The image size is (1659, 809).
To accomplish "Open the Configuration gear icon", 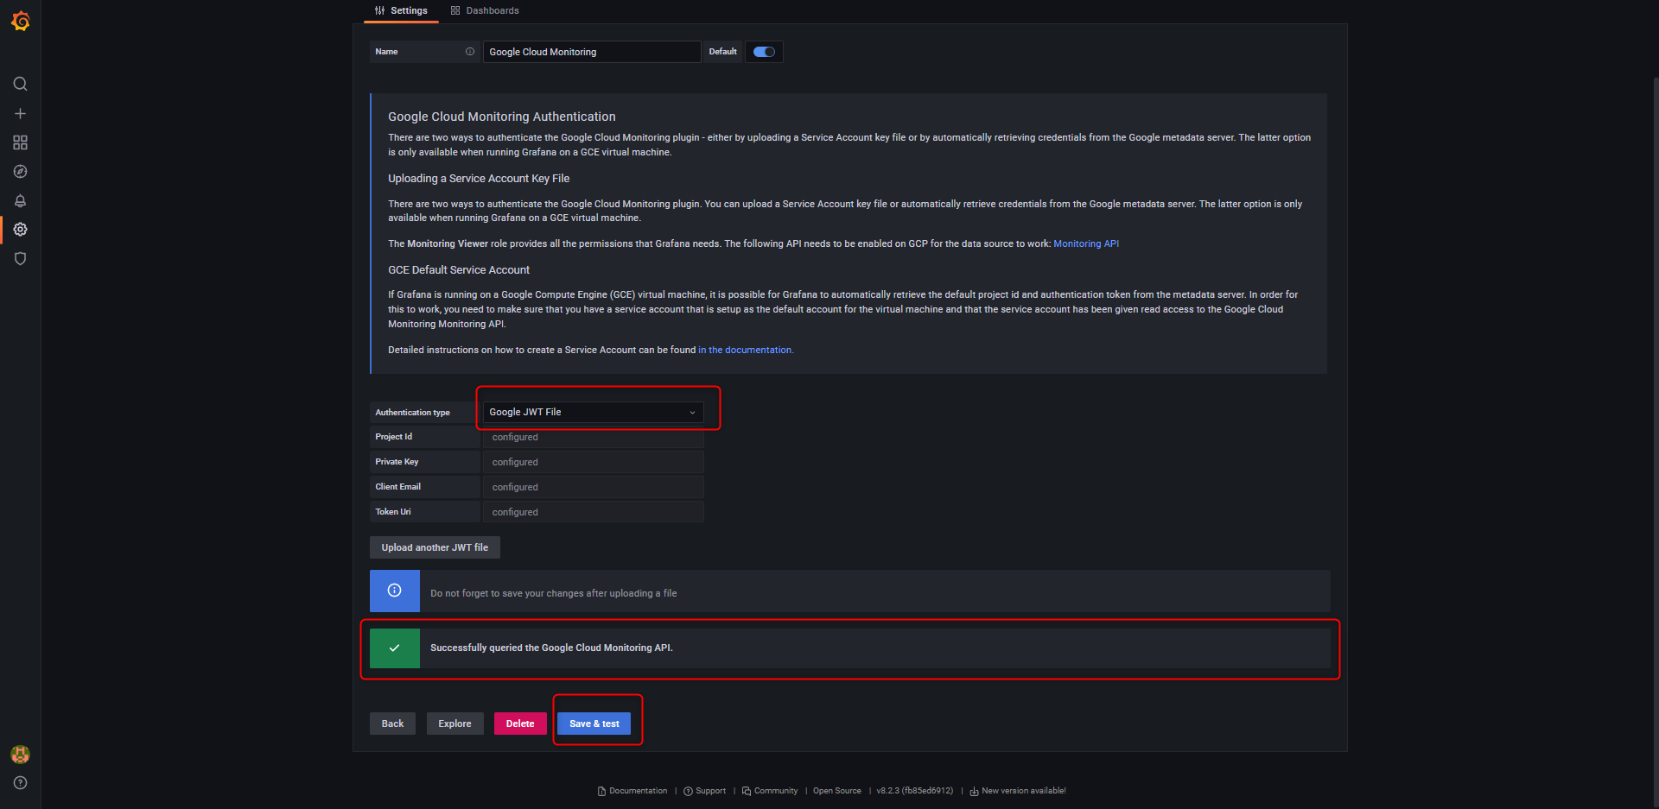I will click(x=20, y=230).
